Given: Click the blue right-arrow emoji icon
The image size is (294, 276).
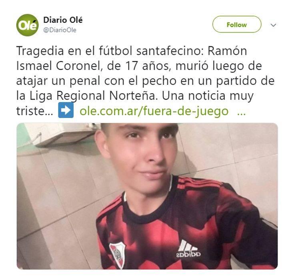Looking at the screenshot, I should 66,110.
